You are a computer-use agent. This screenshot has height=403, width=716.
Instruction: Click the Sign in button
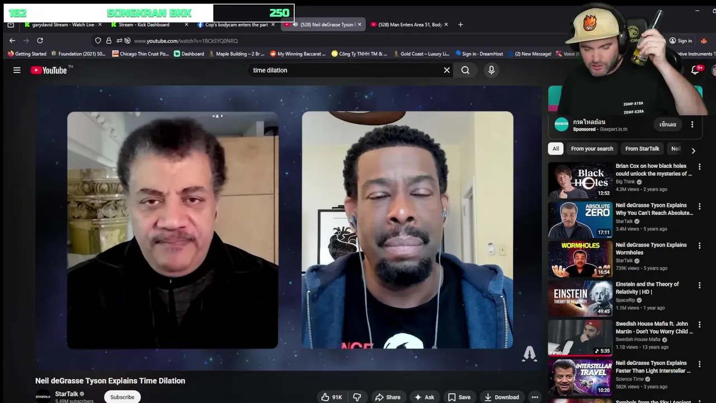pos(681,41)
